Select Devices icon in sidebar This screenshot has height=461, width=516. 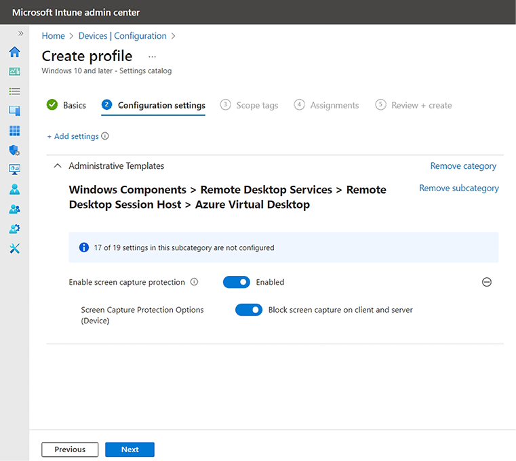[14, 111]
